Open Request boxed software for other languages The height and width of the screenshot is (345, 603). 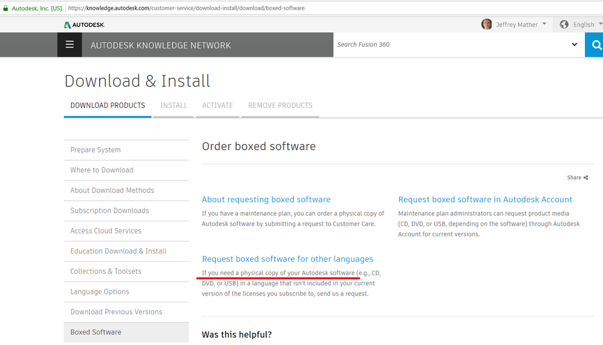[288, 259]
